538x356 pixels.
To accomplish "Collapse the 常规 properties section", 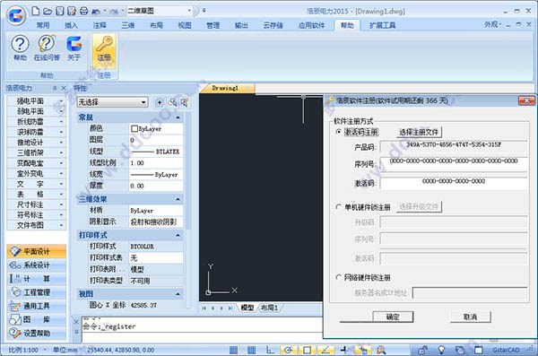I will coord(178,117).
